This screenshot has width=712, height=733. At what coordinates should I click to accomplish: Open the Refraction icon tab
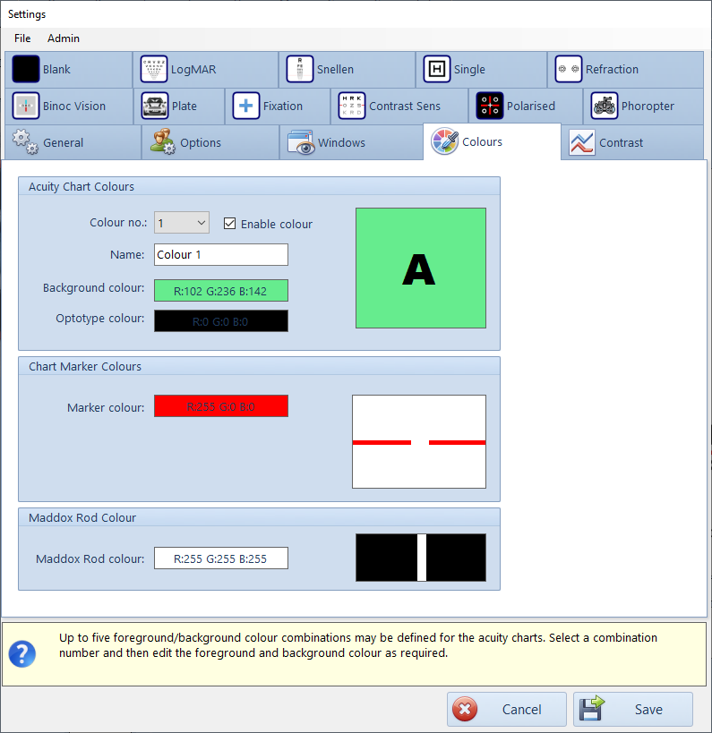tap(569, 69)
